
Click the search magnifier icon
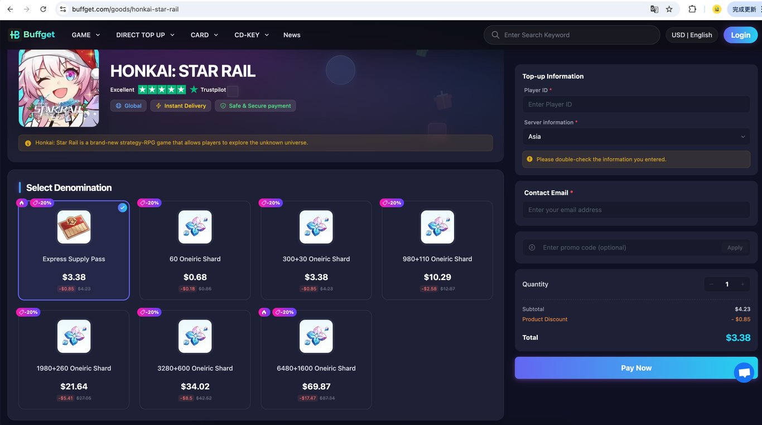tap(495, 35)
